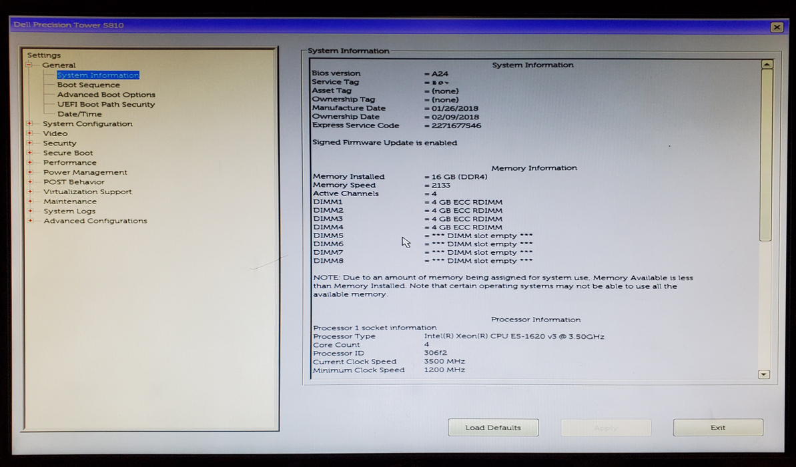Click the DIMM1 row label
This screenshot has height=467, width=796.
pyautogui.click(x=328, y=202)
